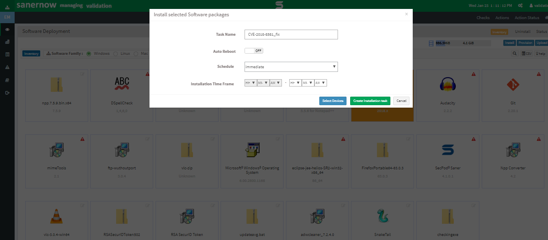Open the Actions menu
The height and width of the screenshot is (240, 548).
(502, 17)
